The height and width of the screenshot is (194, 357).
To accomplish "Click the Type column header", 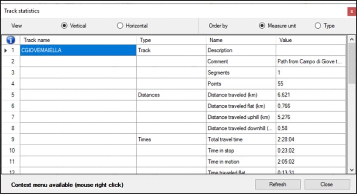I will point(170,40).
